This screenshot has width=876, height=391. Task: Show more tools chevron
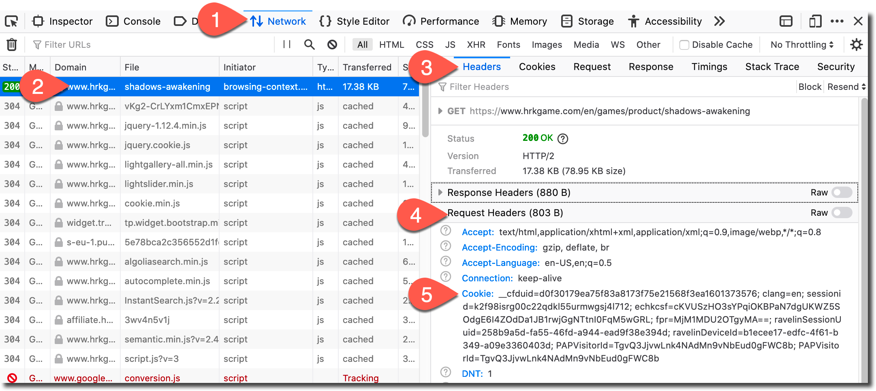point(719,21)
